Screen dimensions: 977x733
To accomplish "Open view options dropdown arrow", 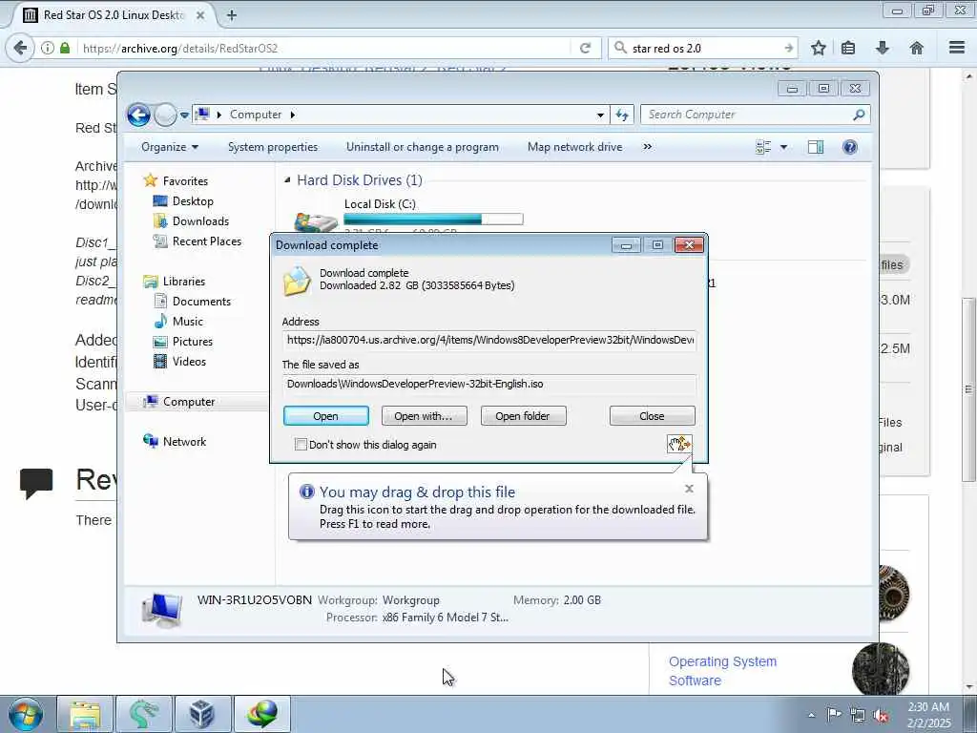I will [x=783, y=147].
